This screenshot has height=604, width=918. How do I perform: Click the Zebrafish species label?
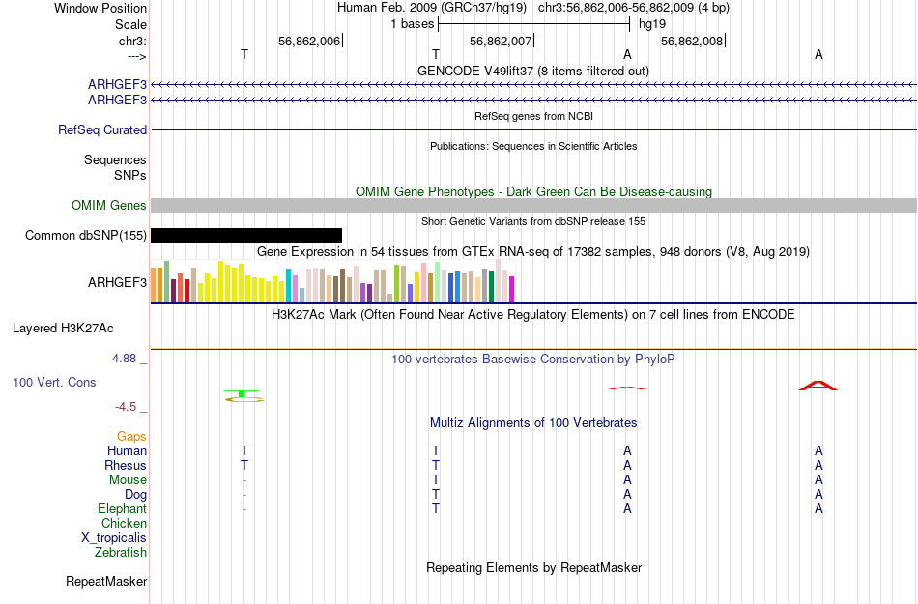click(121, 553)
